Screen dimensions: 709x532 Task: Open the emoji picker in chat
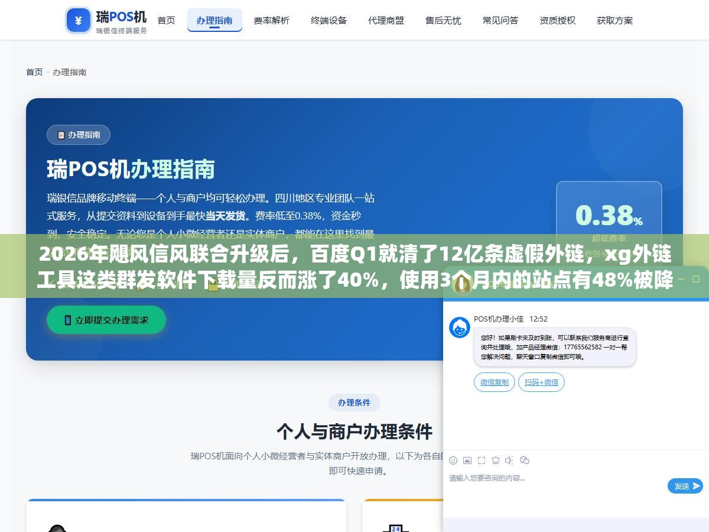point(453,460)
